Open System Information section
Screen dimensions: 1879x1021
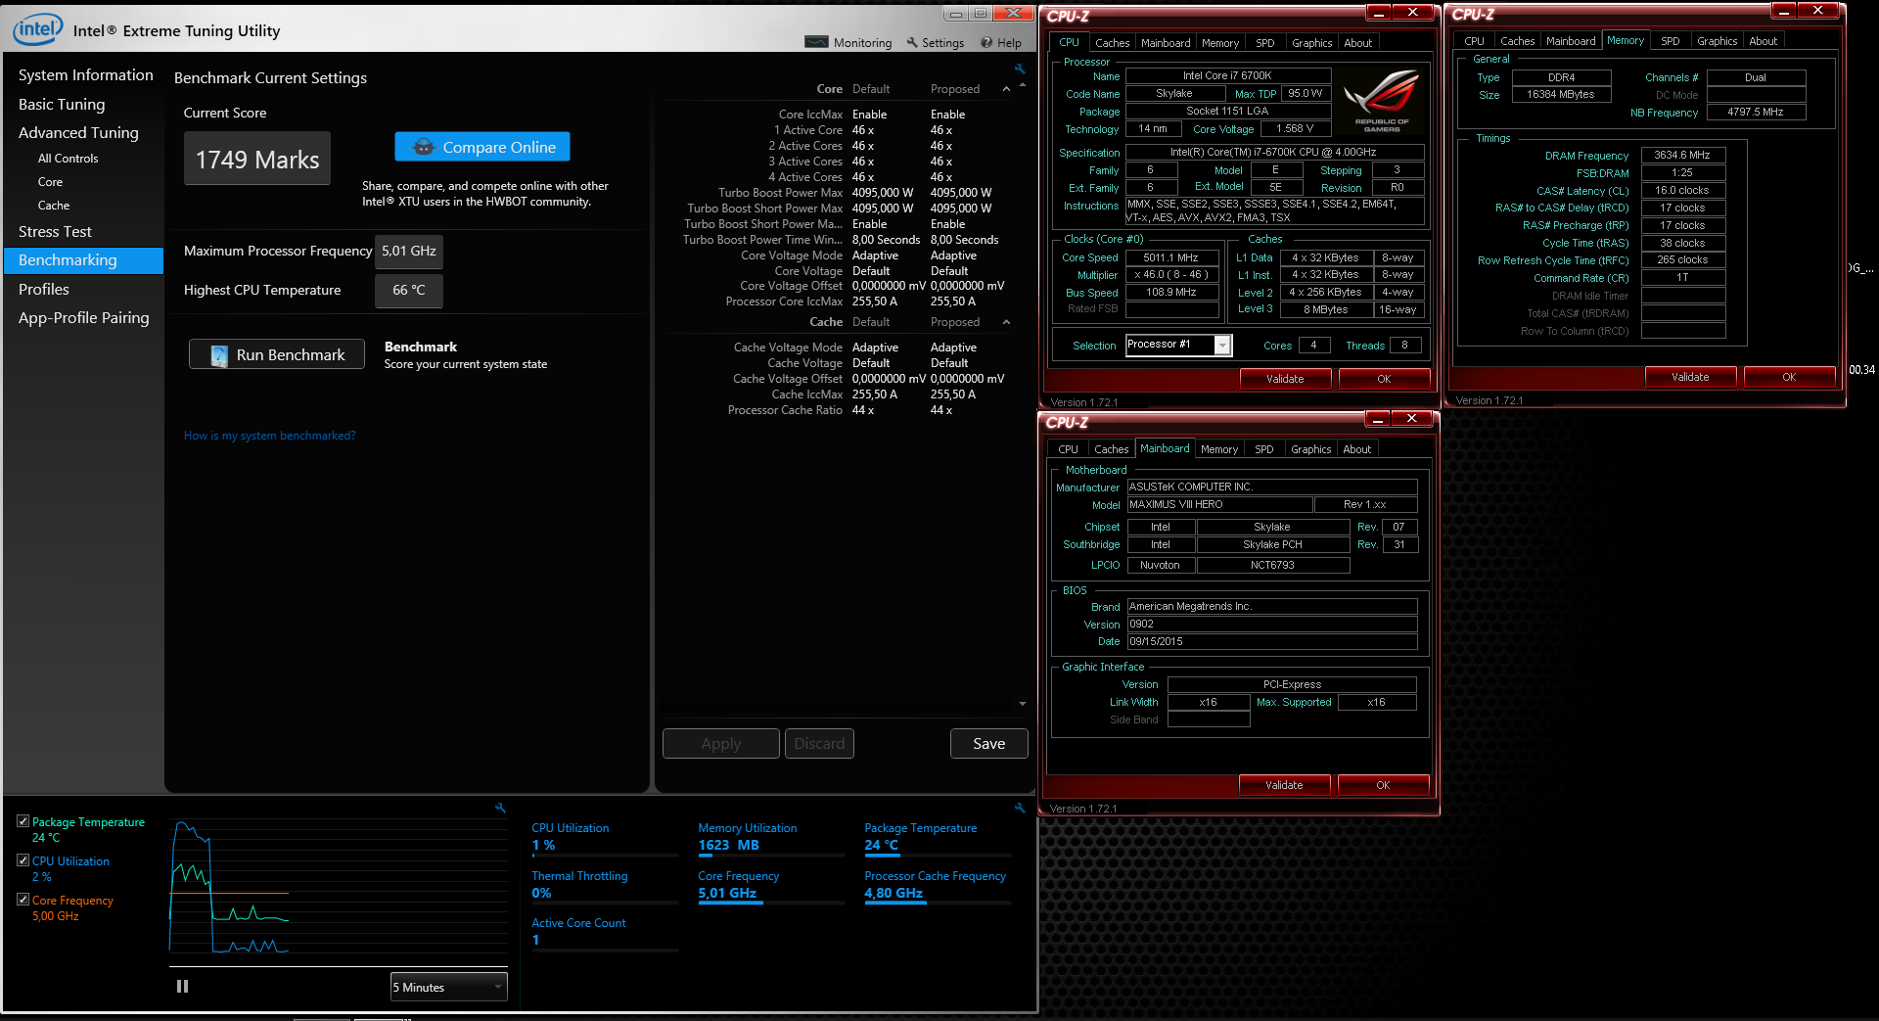pos(85,74)
